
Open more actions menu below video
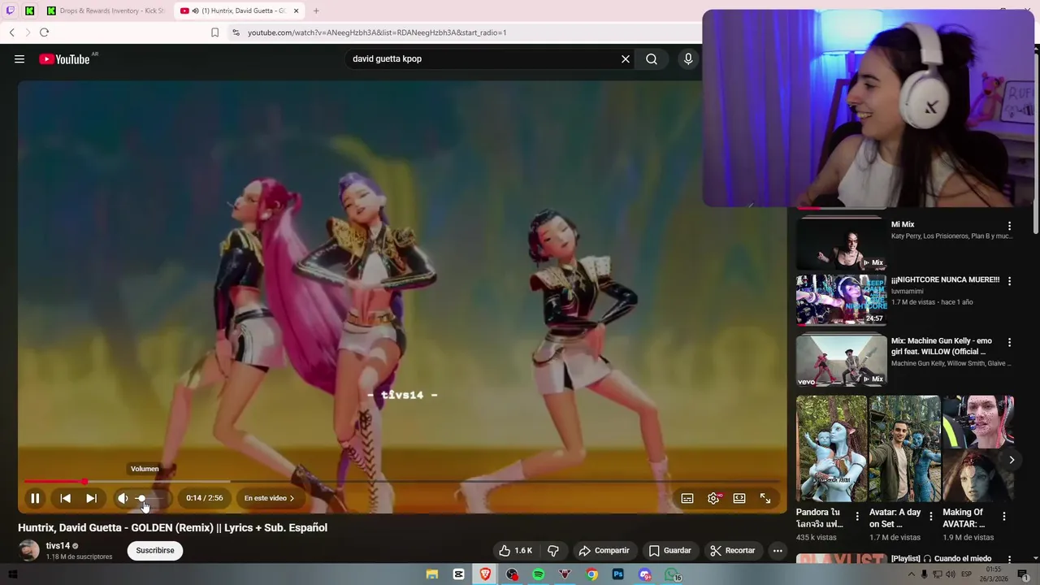click(x=778, y=550)
